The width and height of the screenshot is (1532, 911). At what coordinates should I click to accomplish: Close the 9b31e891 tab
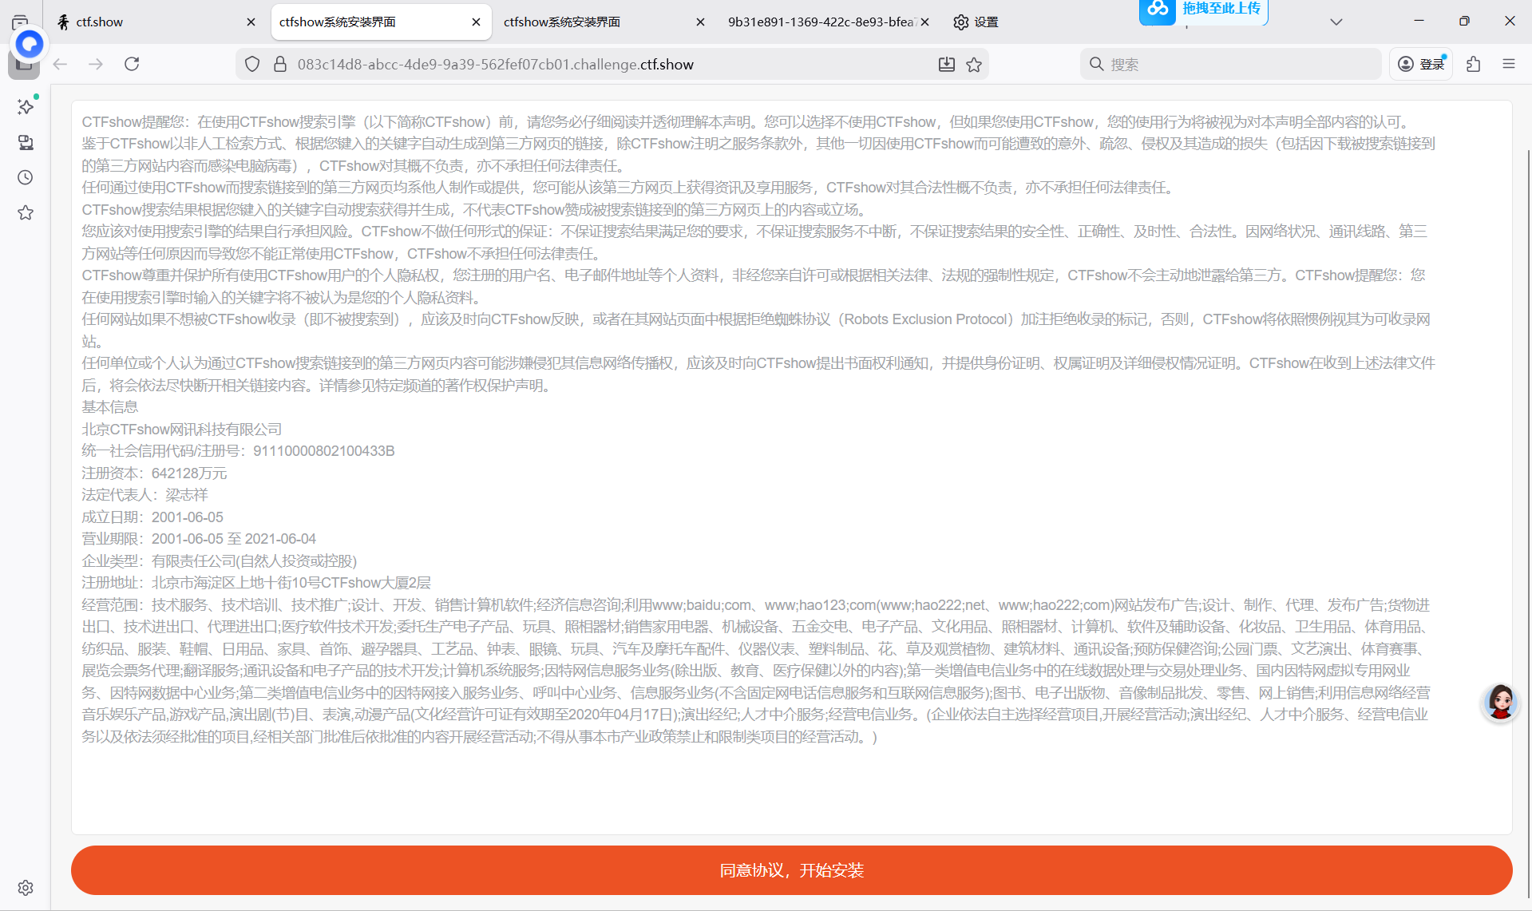924,22
